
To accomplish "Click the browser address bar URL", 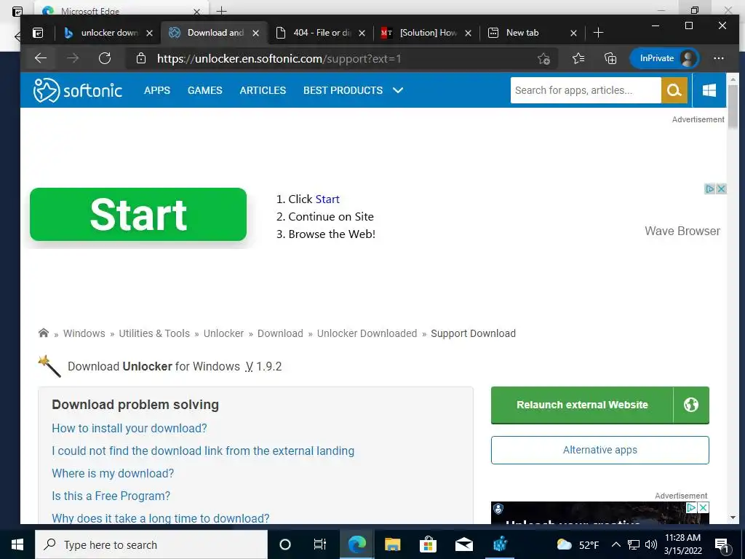I will pyautogui.click(x=279, y=58).
